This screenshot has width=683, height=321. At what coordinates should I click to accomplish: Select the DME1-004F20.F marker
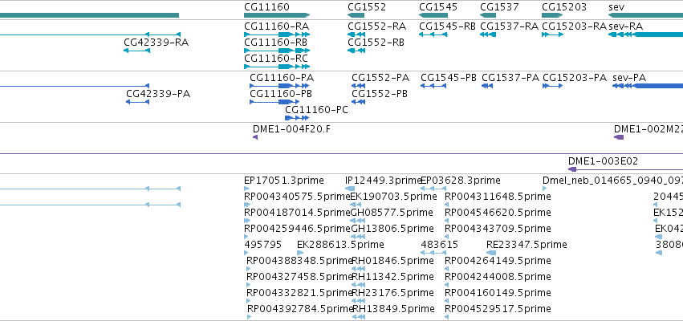[255, 137]
